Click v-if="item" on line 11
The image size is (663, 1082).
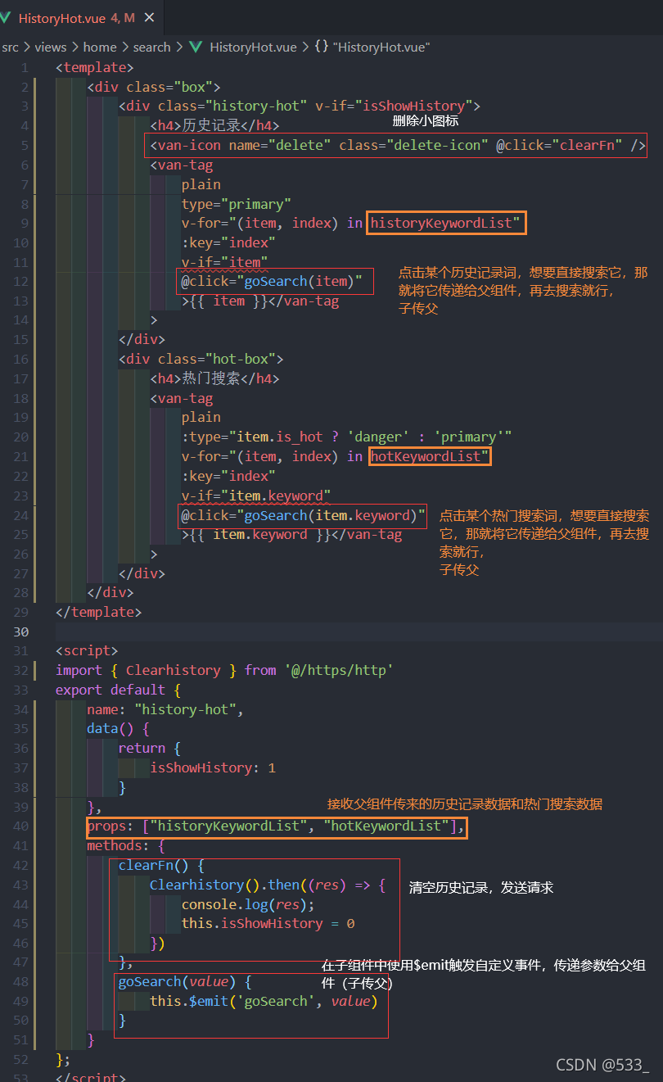[225, 262]
